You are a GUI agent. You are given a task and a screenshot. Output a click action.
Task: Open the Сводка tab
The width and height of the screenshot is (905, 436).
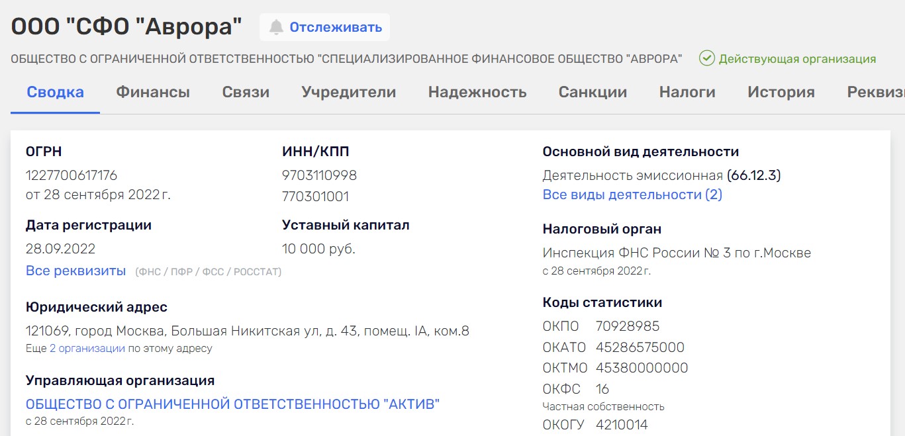click(55, 93)
